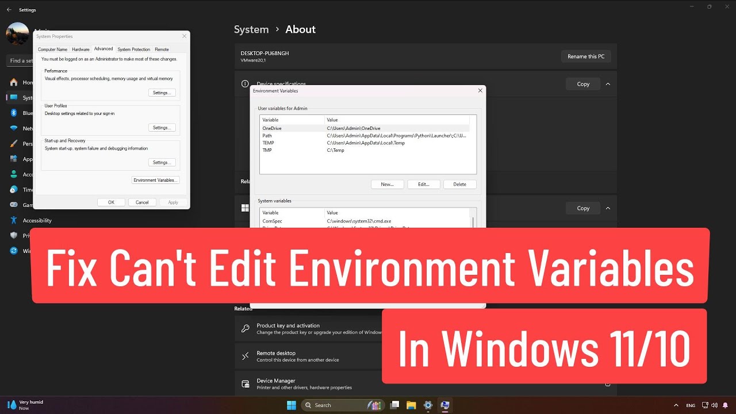Open the Settings gear on the taskbar
The width and height of the screenshot is (736, 414).
(428, 405)
